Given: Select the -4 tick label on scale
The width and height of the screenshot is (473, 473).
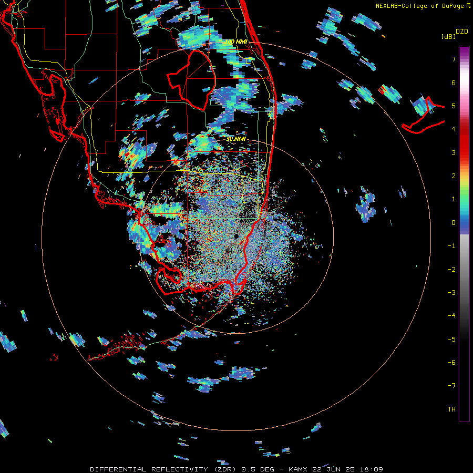Looking at the screenshot, I should pyautogui.click(x=451, y=316).
